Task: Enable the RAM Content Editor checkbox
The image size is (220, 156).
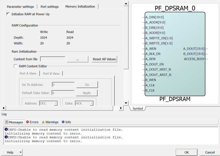Action: click(x=16, y=66)
